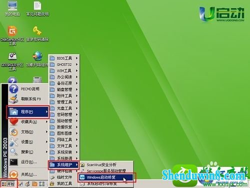The height and width of the screenshot is (188, 250).
Task: Click the question mark icon for PECMD说明
Action: [x=13, y=89]
